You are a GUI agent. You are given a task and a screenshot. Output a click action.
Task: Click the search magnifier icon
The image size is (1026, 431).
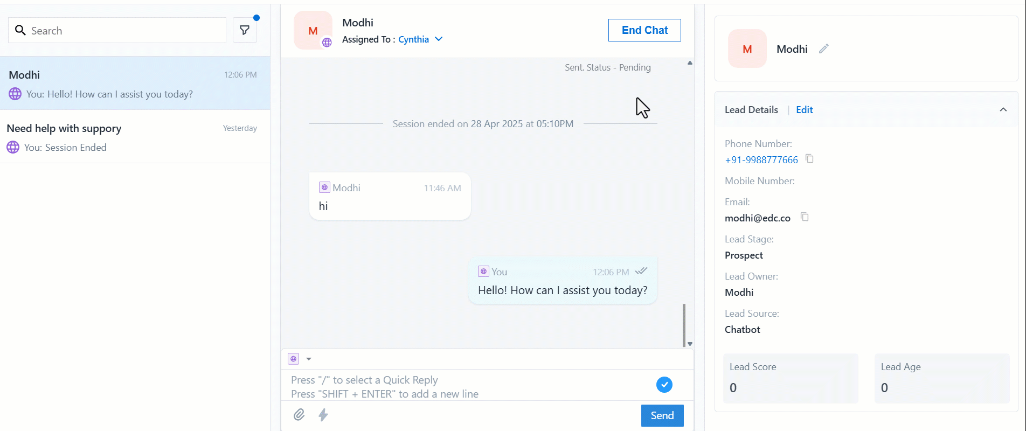tap(20, 30)
